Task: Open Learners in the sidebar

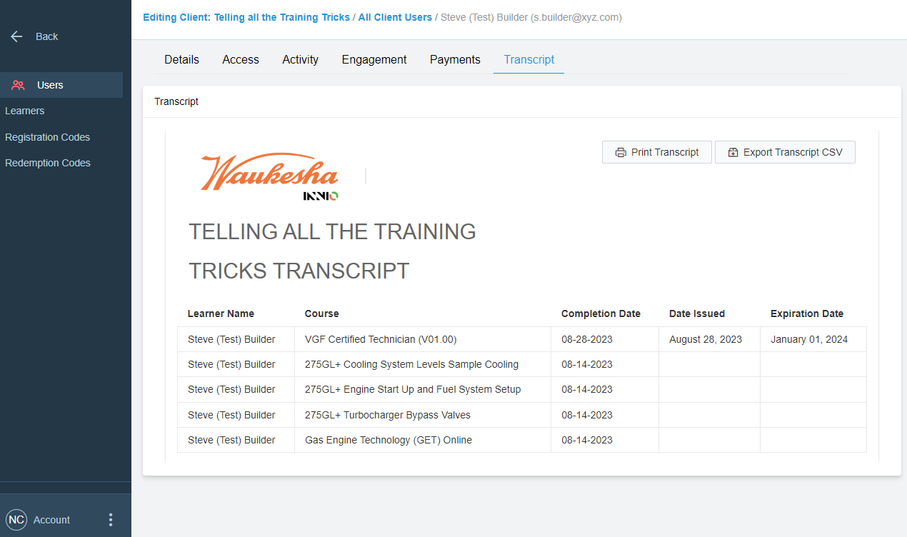Action: (x=25, y=111)
